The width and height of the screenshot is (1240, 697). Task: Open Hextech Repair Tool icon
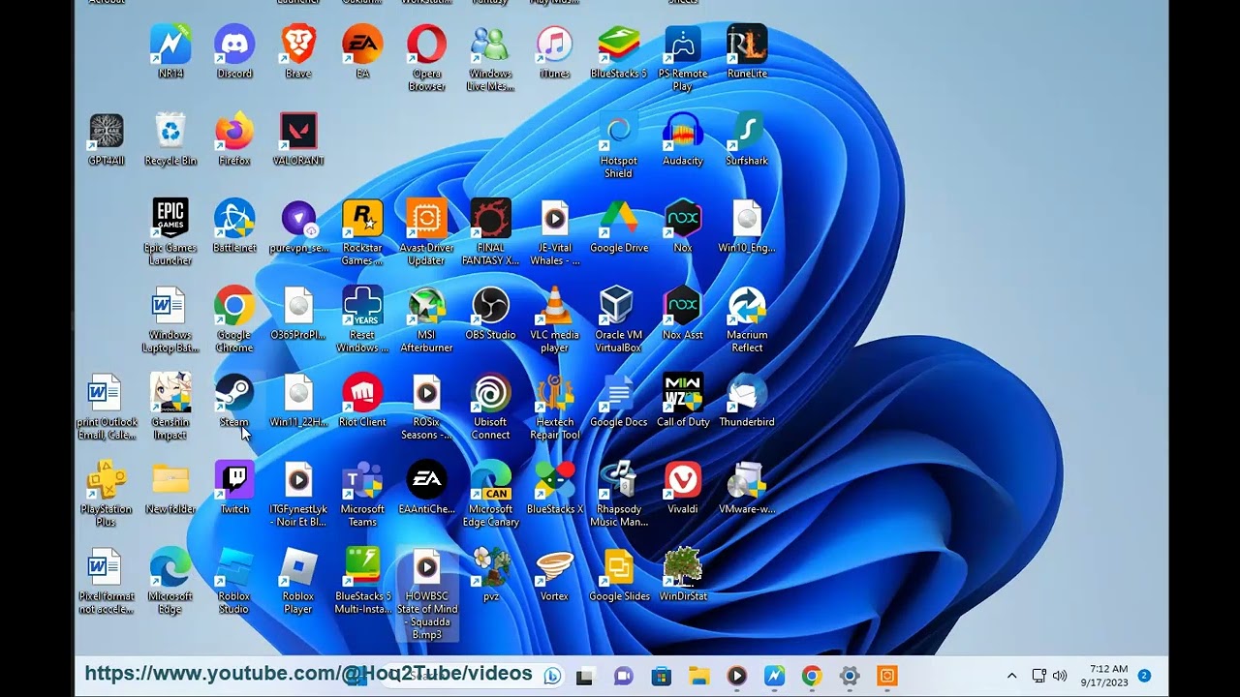[x=554, y=407]
